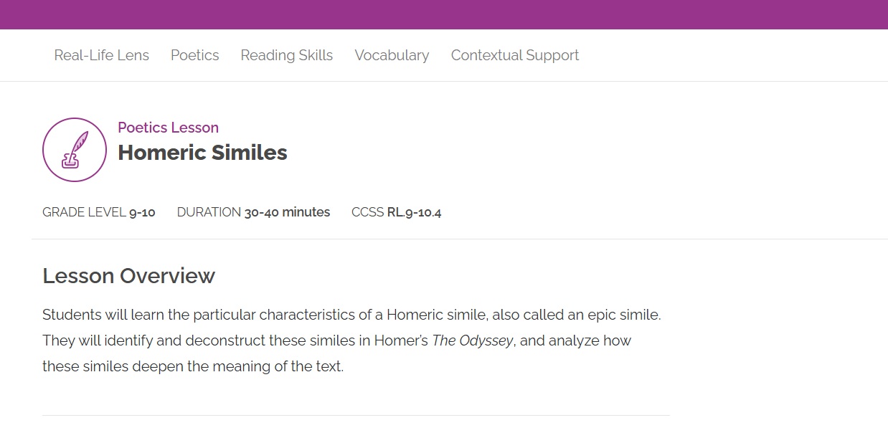Switch to the Poetics tab
888x448 pixels.
195,55
